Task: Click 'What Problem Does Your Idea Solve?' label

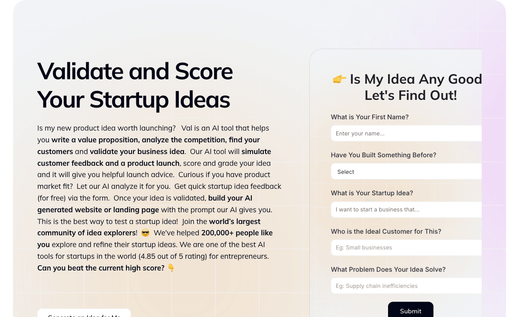Action: 388,269
